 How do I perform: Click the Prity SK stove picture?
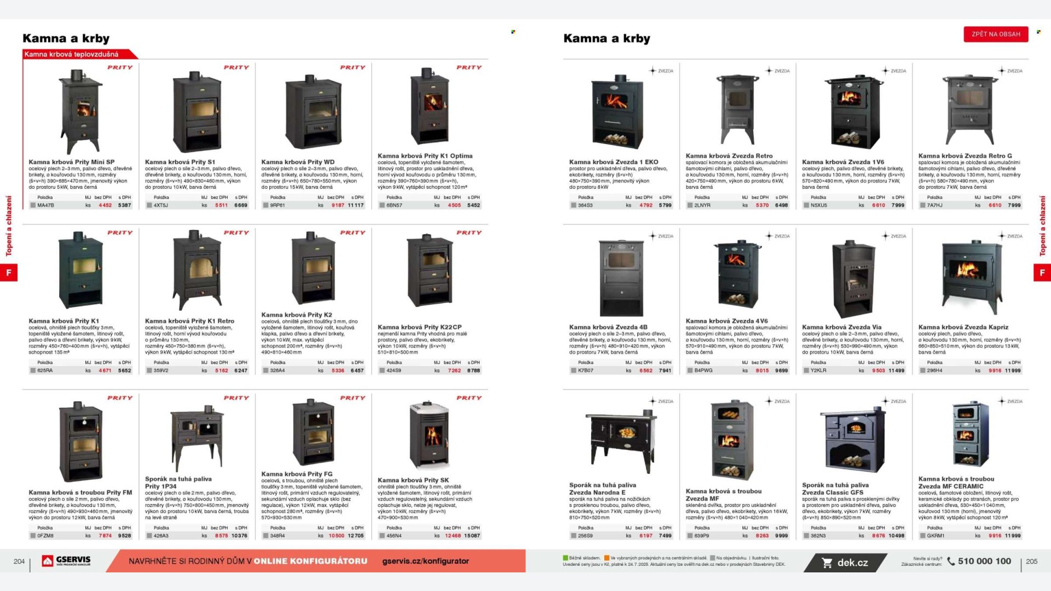coord(429,436)
